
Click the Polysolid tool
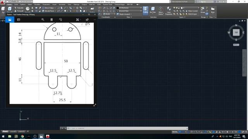(x=19, y=8)
